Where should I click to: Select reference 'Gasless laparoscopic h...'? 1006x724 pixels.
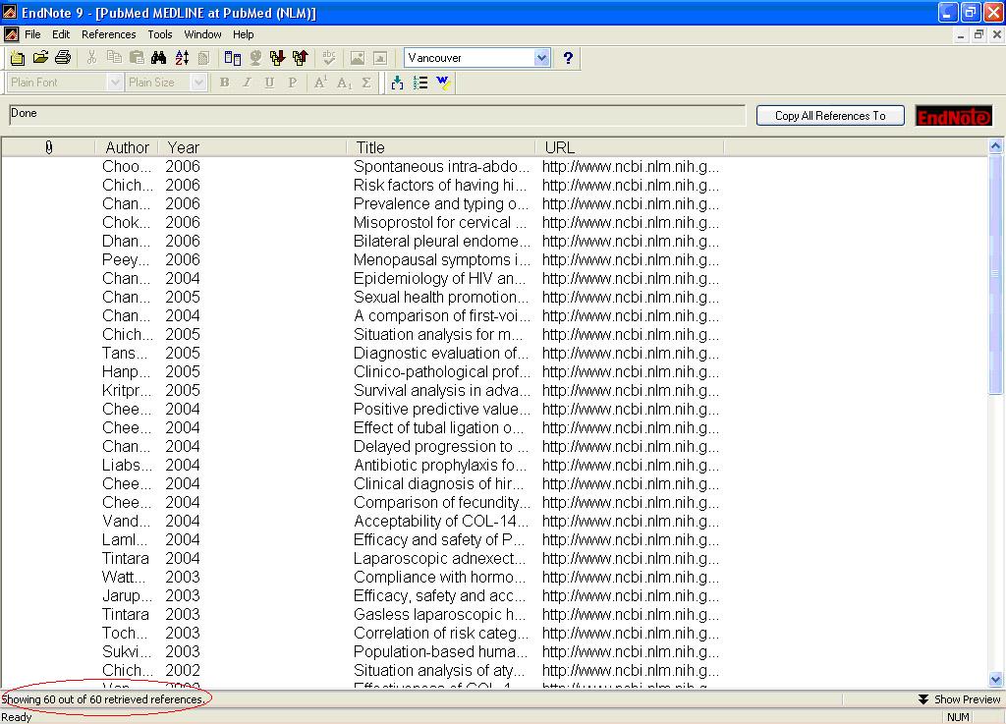click(439, 614)
